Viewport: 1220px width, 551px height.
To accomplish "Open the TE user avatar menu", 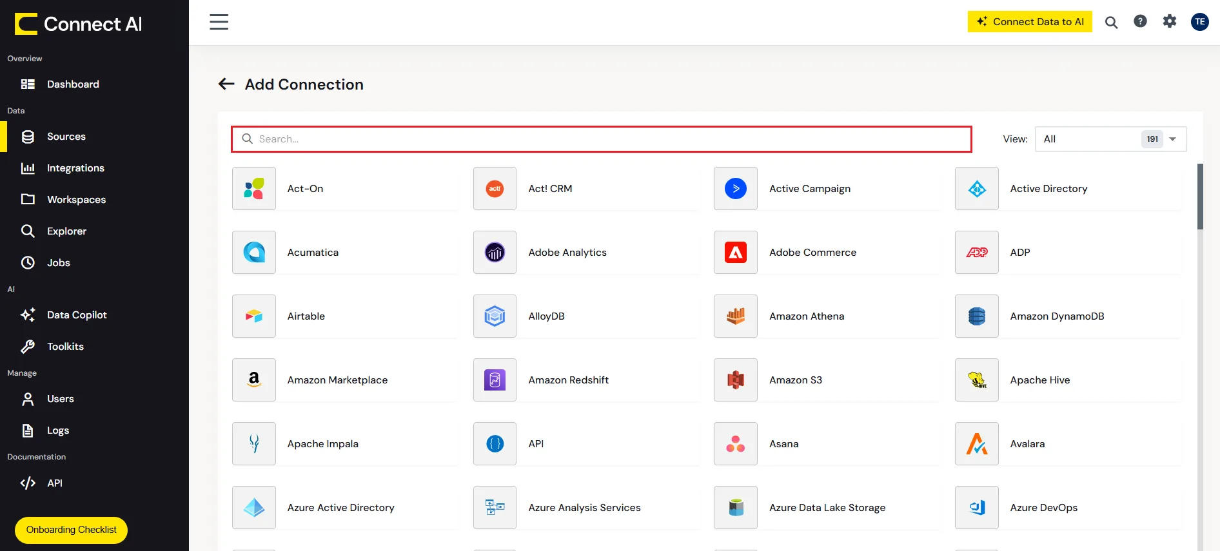I will point(1199,21).
